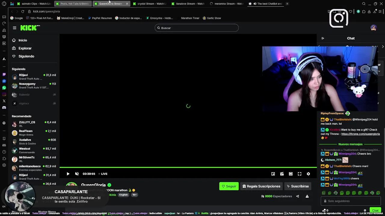This screenshot has width=385, height=216.
Task: Open the green extension icon in toolbar
Action: tap(358, 11)
